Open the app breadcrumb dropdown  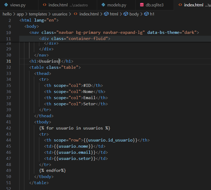tap(20, 14)
